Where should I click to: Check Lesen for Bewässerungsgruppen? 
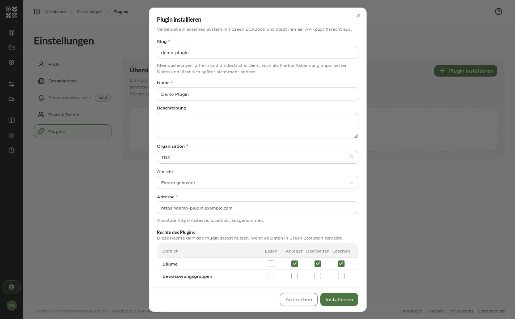pyautogui.click(x=271, y=276)
